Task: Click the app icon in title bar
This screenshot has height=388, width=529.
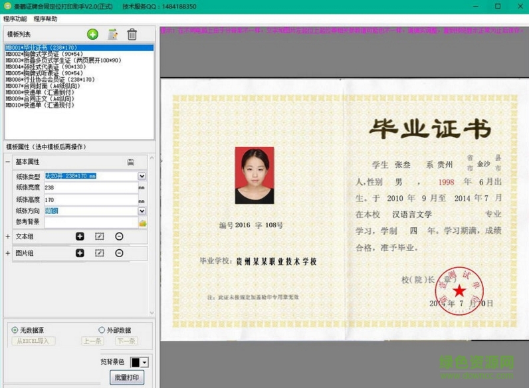Action: pyautogui.click(x=7, y=6)
